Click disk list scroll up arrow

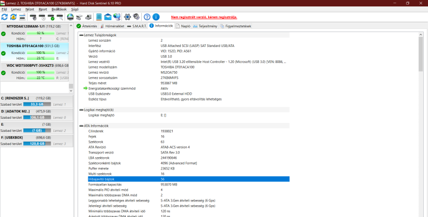tap(71, 26)
